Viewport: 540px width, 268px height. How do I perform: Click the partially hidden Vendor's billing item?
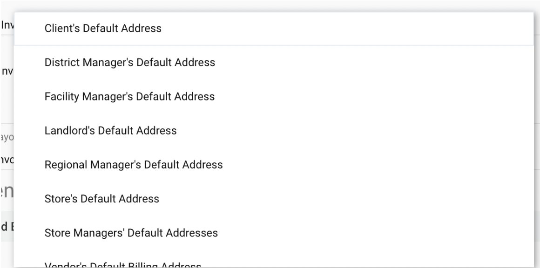[x=123, y=265]
